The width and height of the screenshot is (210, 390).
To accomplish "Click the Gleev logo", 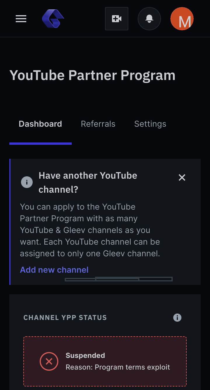I will pyautogui.click(x=53, y=19).
